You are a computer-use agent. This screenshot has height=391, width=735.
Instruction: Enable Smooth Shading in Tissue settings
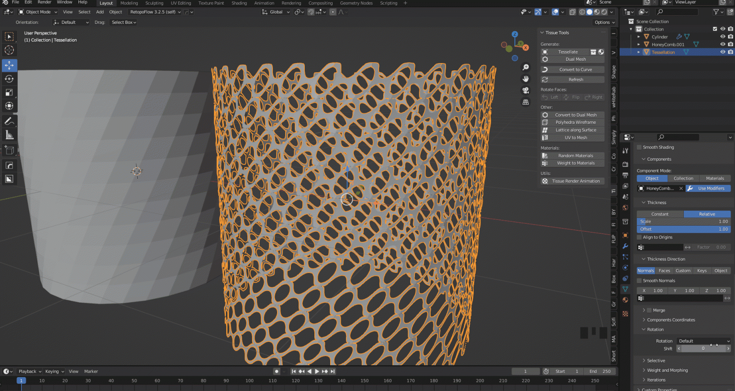point(639,147)
